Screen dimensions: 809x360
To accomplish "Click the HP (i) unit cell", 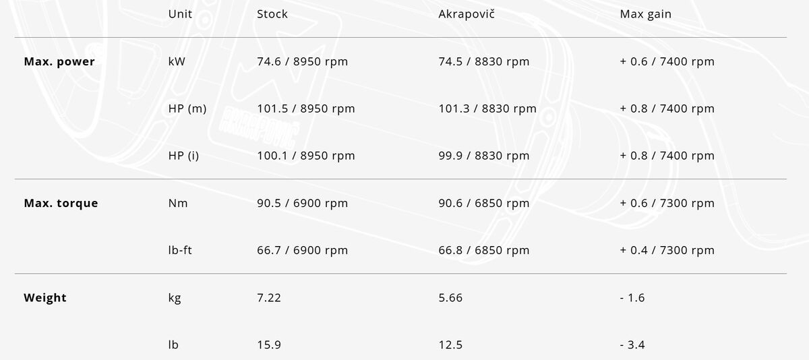I will (183, 156).
